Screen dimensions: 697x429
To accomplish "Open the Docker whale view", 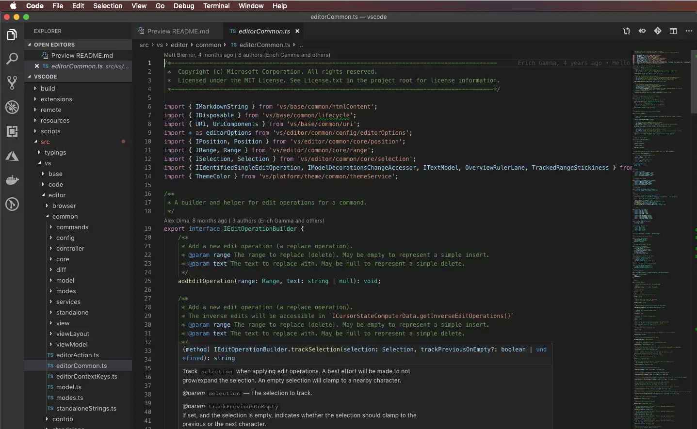I will (12, 180).
